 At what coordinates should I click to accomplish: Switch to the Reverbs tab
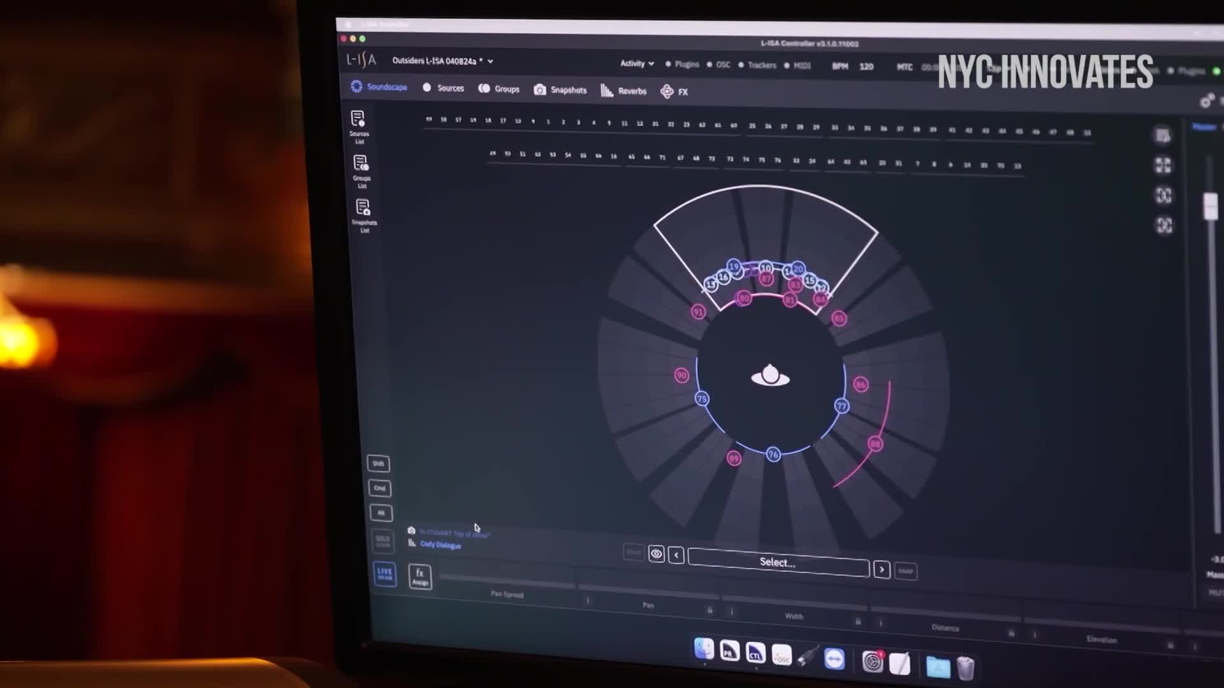(623, 90)
